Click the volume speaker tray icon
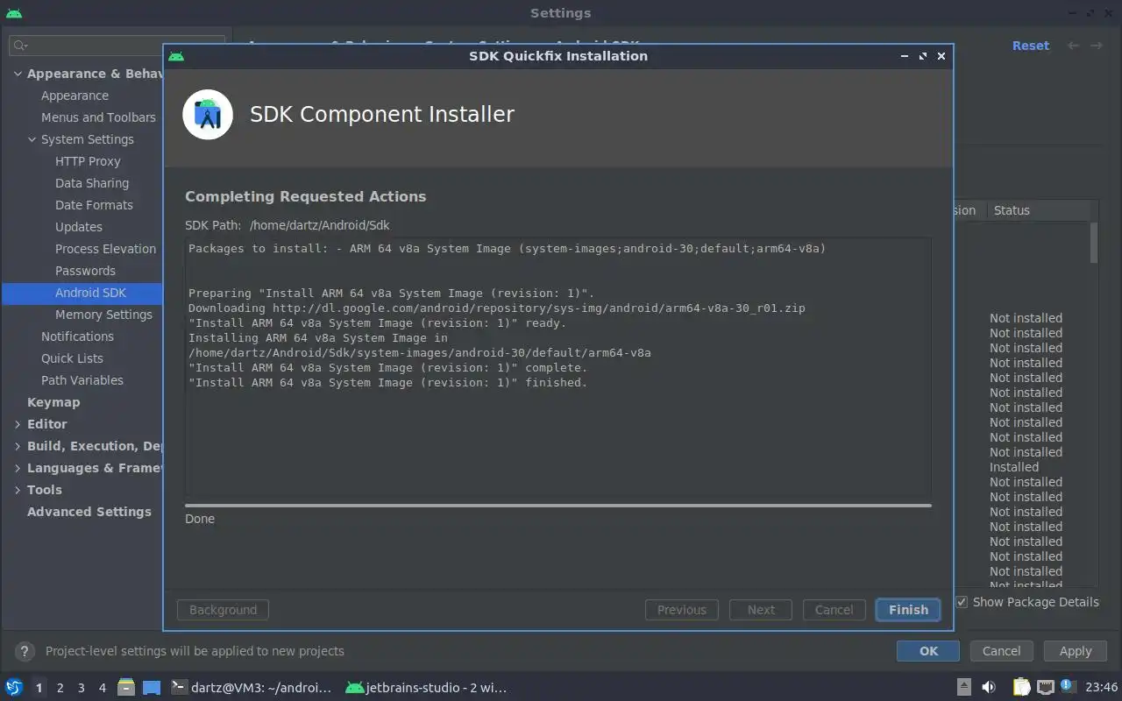 (x=989, y=688)
